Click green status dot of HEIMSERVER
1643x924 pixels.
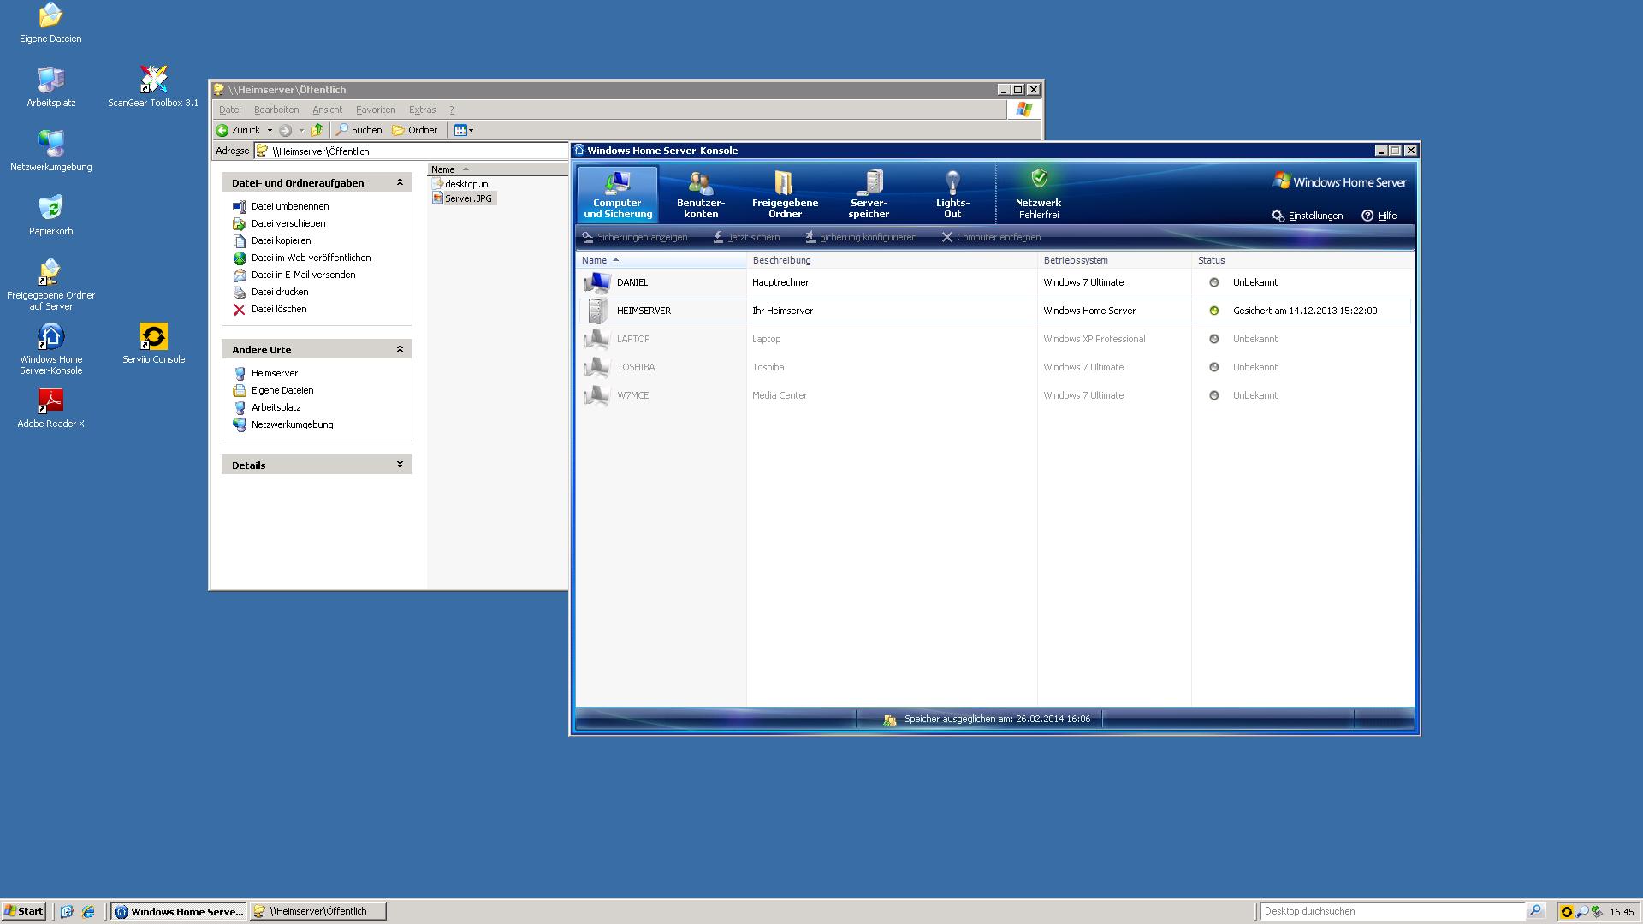click(1213, 311)
